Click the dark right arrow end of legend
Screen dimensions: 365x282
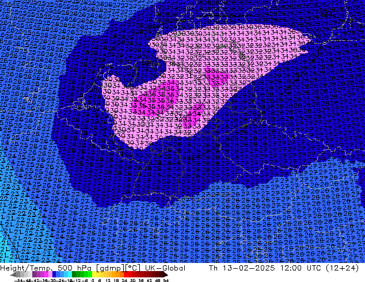pos(165,275)
